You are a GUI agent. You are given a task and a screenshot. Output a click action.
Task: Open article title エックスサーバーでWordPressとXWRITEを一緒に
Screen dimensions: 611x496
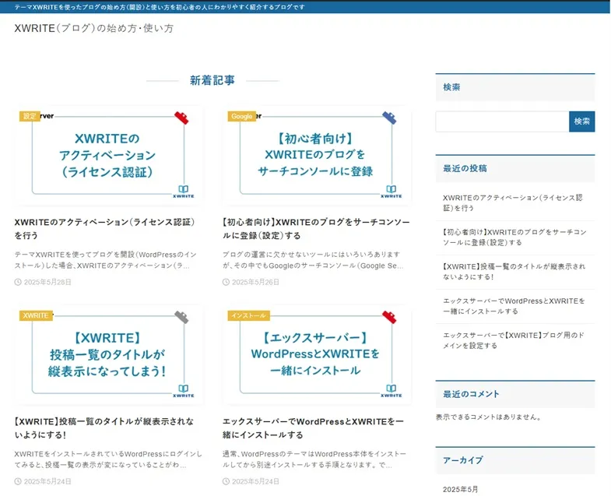[x=313, y=427]
